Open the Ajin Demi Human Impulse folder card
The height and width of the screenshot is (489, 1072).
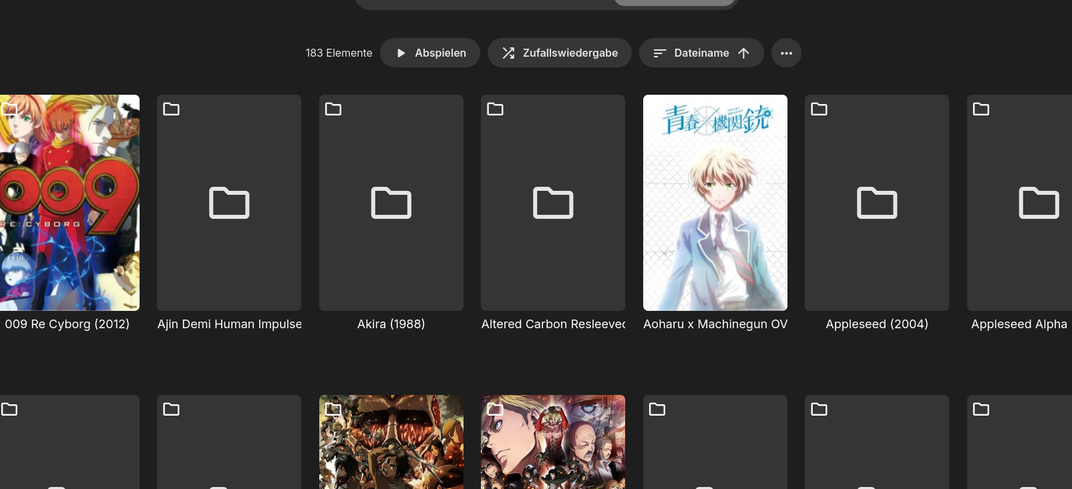(229, 203)
